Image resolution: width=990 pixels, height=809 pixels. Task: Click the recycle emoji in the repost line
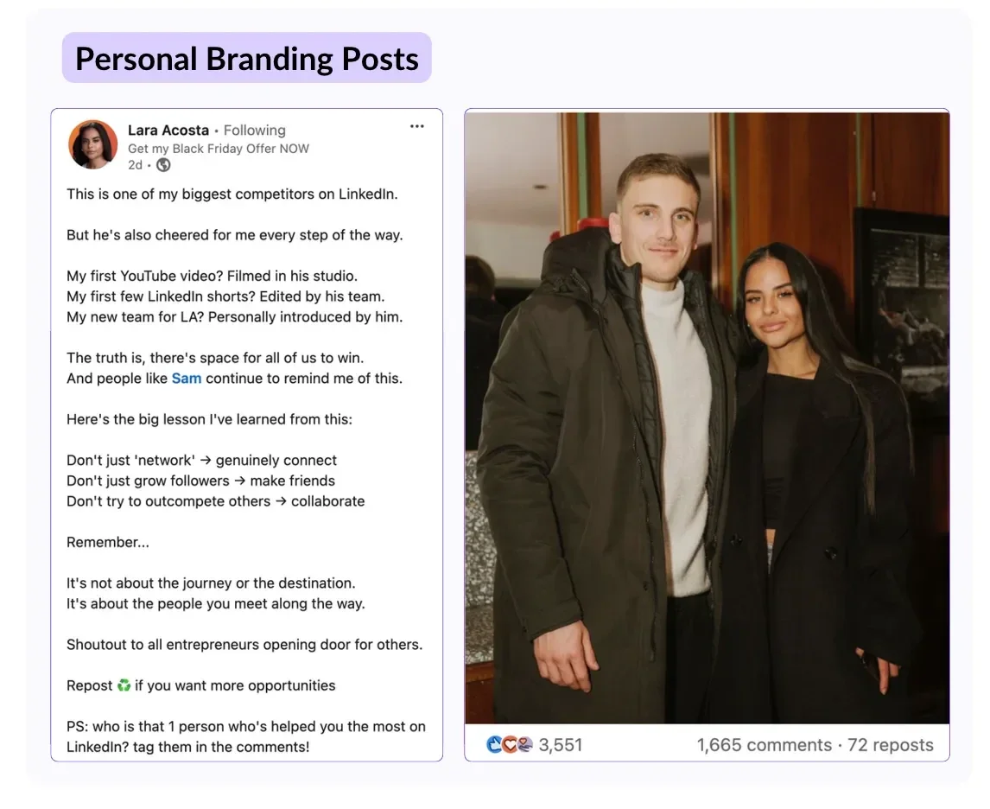click(124, 685)
